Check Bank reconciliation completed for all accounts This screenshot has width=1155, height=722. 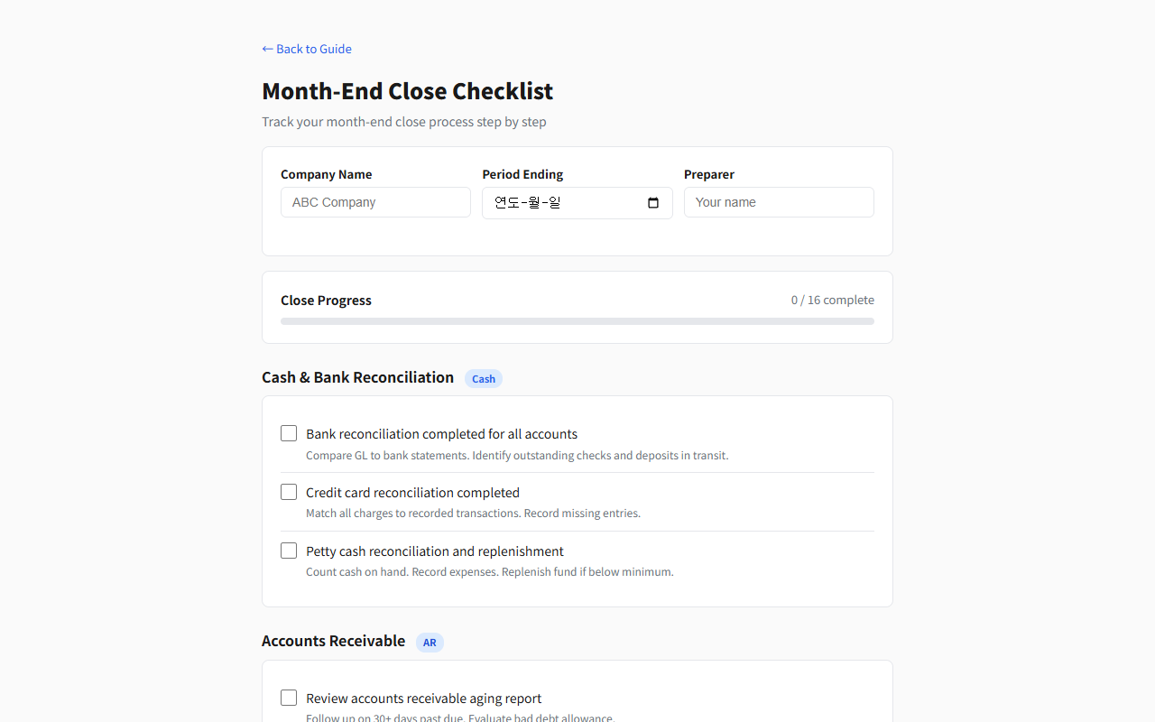[289, 433]
